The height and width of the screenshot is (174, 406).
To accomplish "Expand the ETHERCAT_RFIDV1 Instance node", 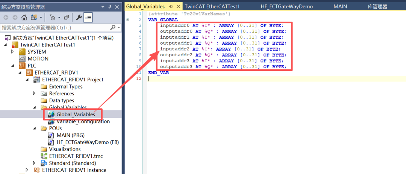I will click(27, 170).
